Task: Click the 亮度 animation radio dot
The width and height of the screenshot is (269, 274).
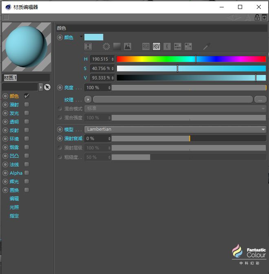Action: point(60,88)
